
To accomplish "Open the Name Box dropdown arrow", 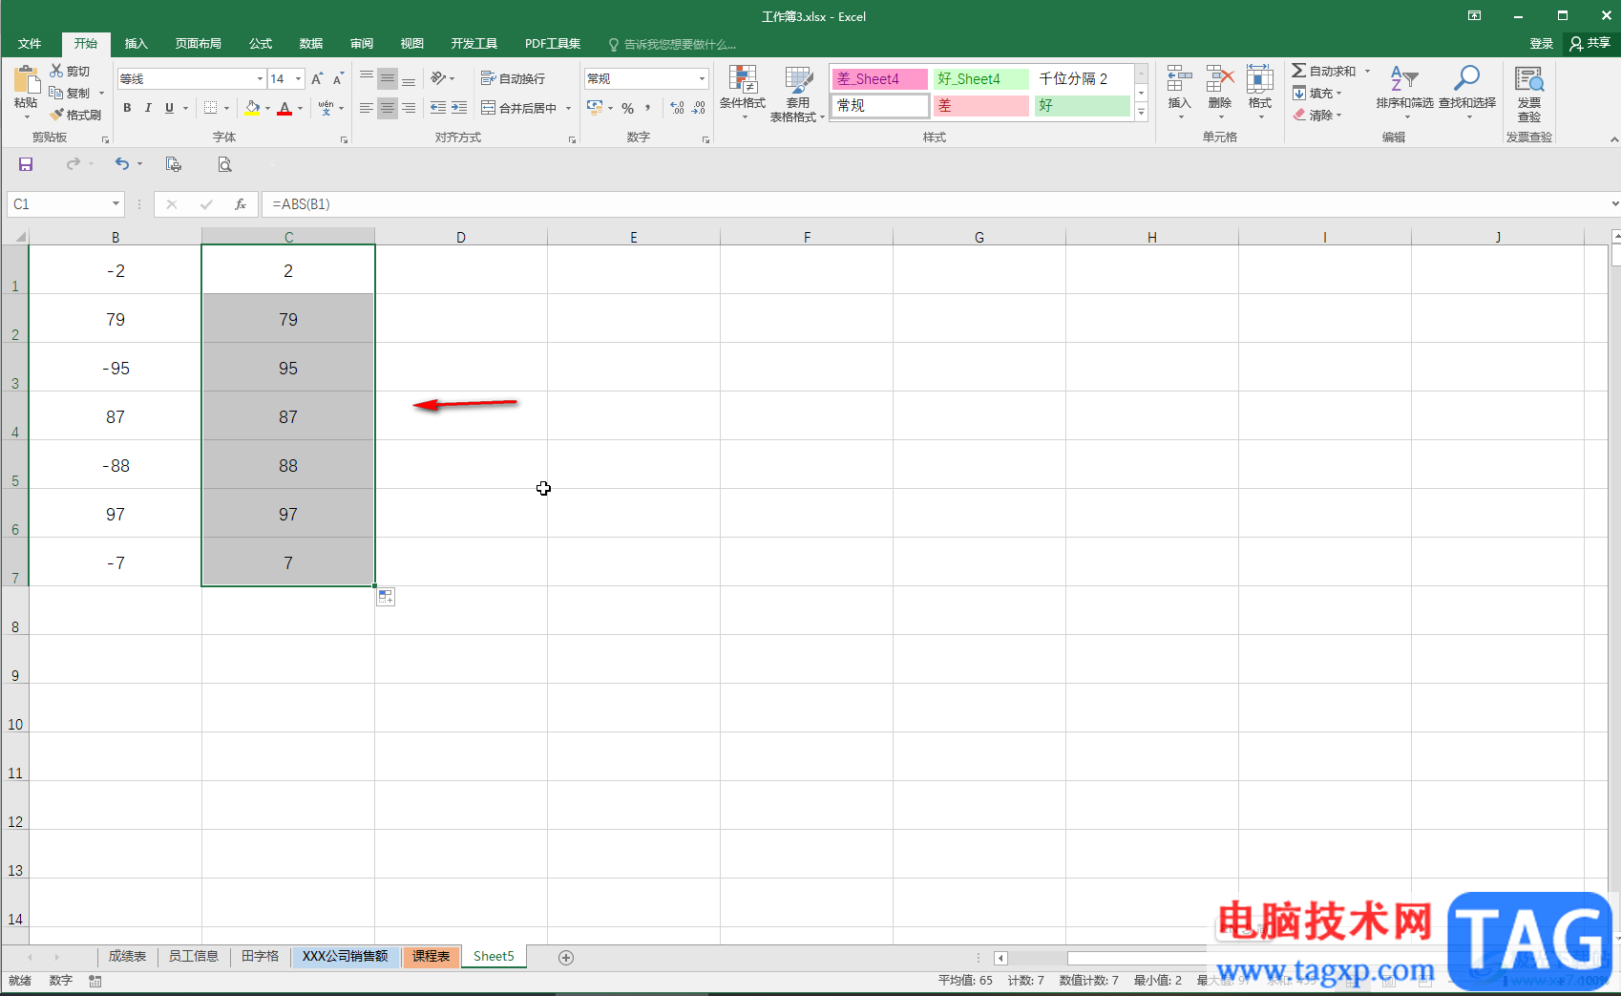I will (116, 203).
